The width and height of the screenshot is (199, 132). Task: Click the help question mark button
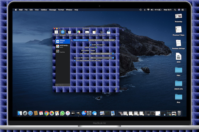click(x=116, y=89)
